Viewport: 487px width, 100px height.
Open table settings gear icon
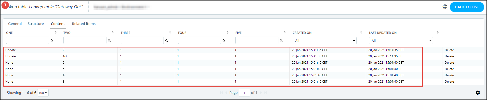coord(478,93)
